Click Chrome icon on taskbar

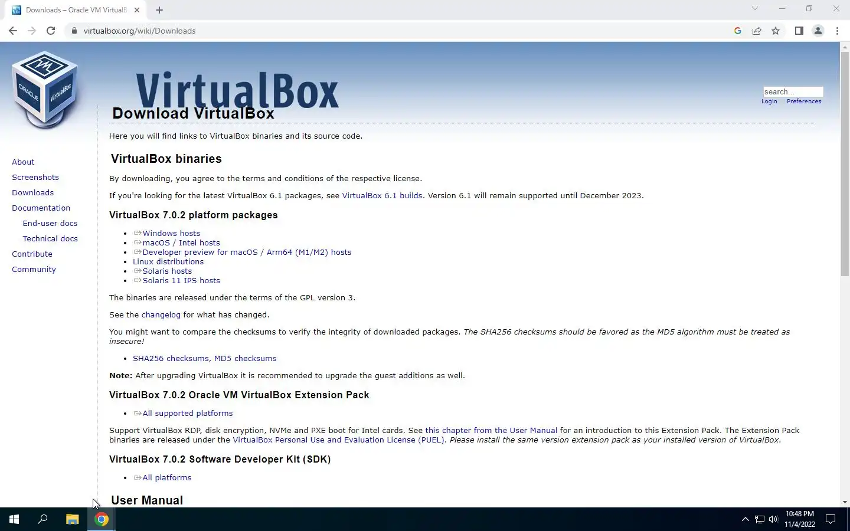pyautogui.click(x=102, y=519)
